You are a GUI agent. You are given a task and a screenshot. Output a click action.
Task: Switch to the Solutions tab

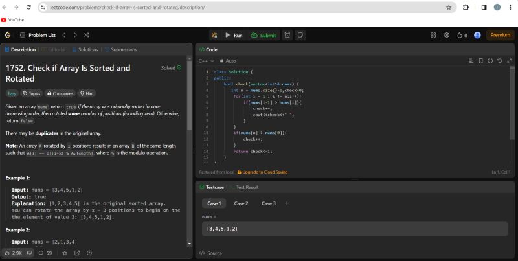[85, 49]
